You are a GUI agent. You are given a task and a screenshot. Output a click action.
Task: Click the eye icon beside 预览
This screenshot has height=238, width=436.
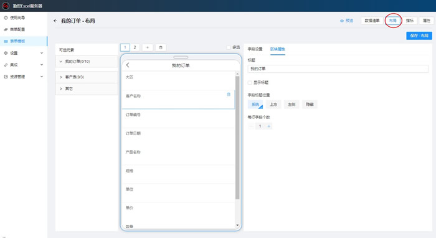click(342, 21)
